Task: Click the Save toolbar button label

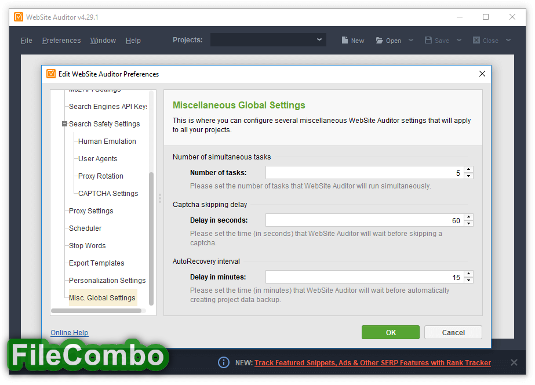Action: click(x=442, y=41)
